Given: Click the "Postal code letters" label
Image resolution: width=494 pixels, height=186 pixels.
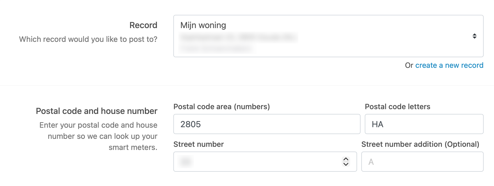Looking at the screenshot, I should [x=397, y=107].
